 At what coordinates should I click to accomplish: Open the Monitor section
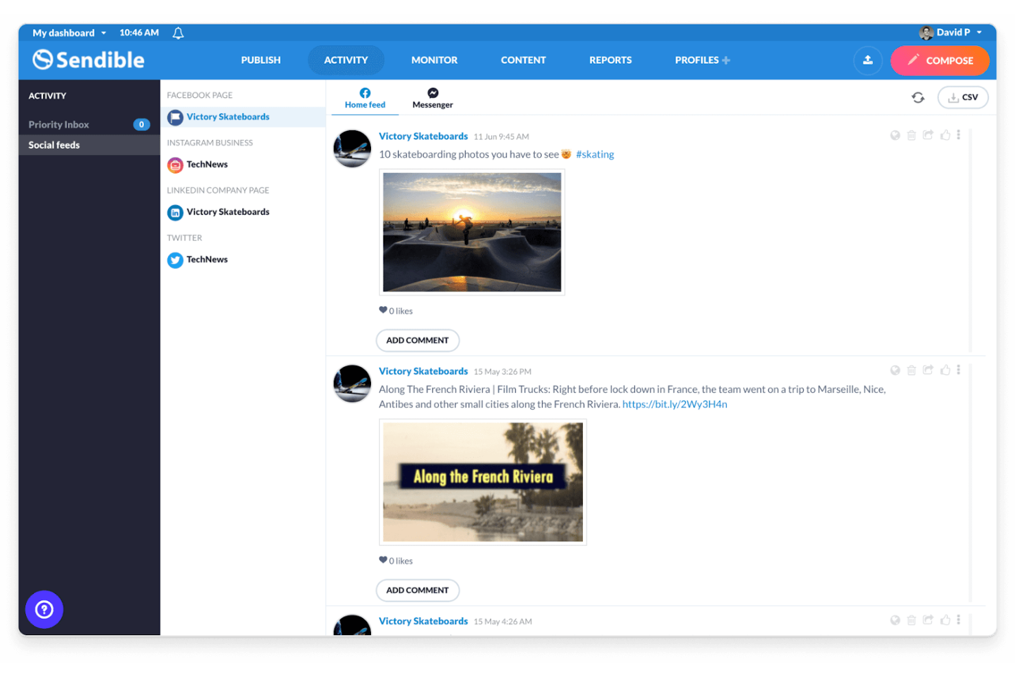[x=434, y=60]
